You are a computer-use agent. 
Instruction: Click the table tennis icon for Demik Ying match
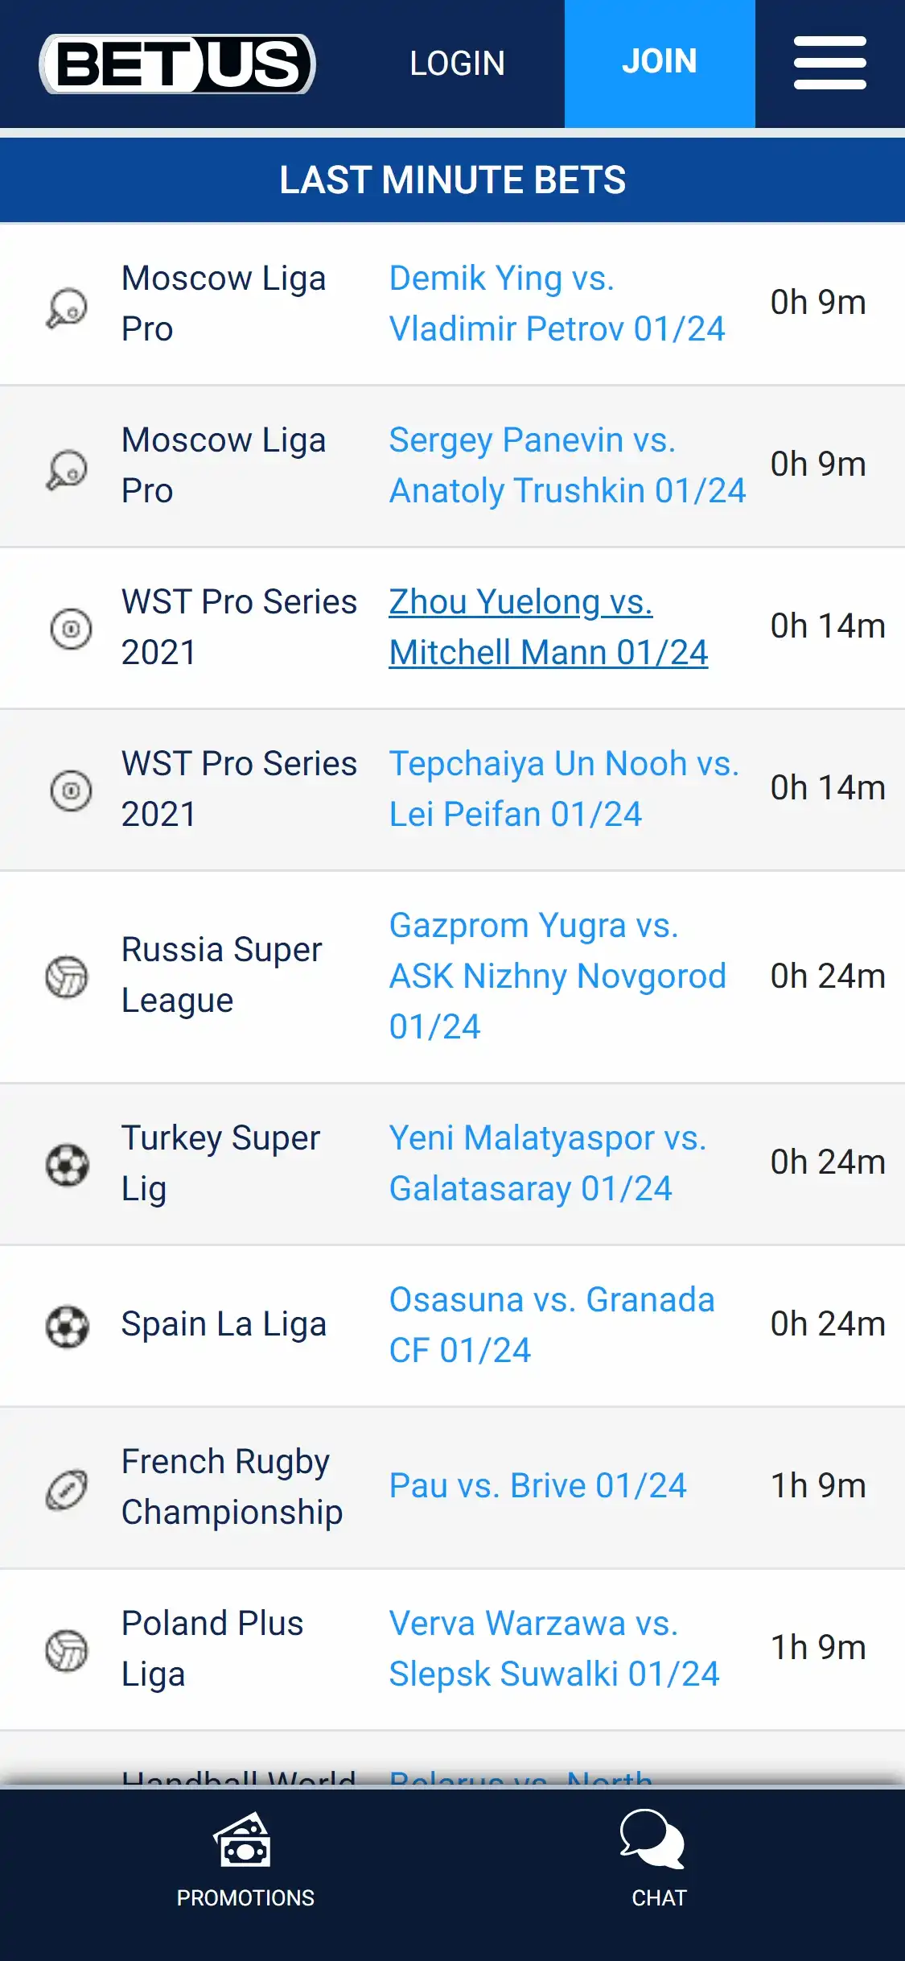(67, 308)
